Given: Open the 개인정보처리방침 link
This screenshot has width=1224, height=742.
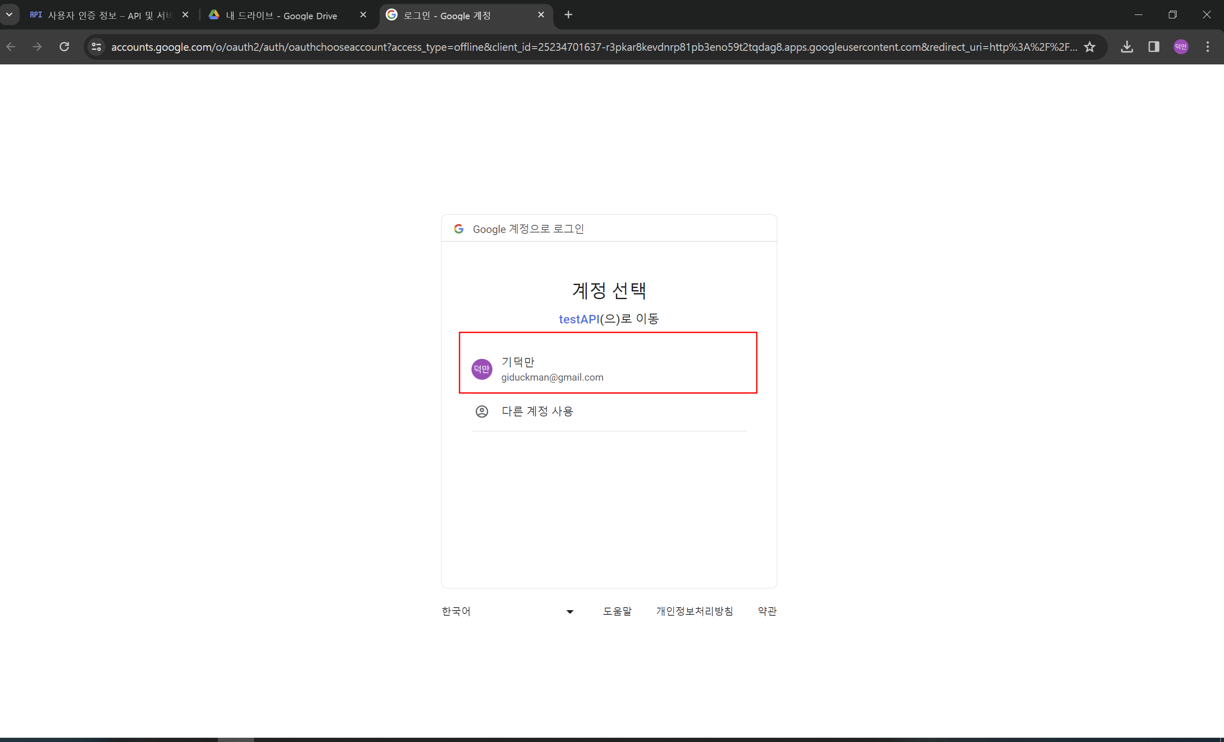Looking at the screenshot, I should click(x=694, y=611).
